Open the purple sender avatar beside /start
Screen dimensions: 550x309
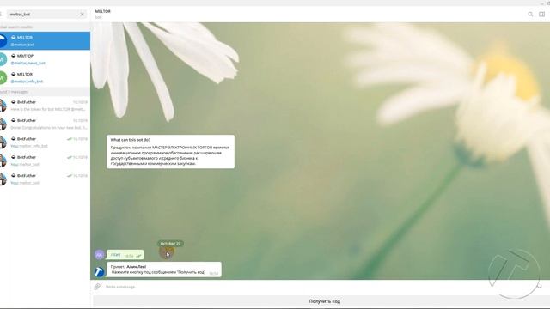[x=100, y=255]
